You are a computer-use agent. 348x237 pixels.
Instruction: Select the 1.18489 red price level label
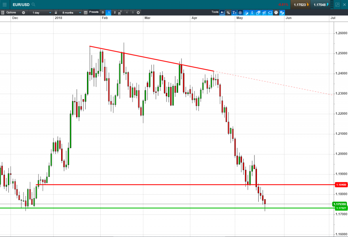pos(341,185)
